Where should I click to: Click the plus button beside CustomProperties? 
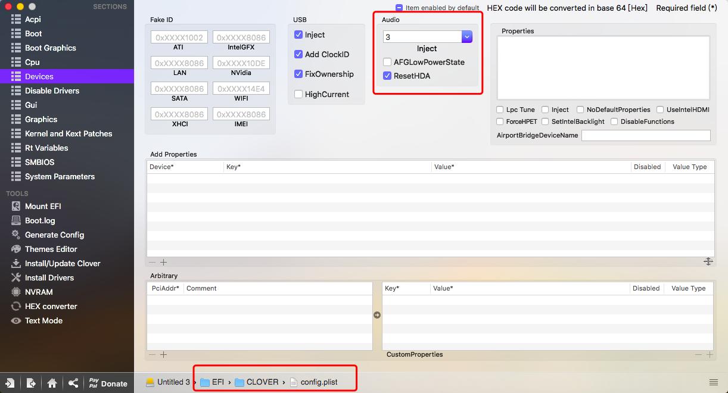click(x=710, y=354)
